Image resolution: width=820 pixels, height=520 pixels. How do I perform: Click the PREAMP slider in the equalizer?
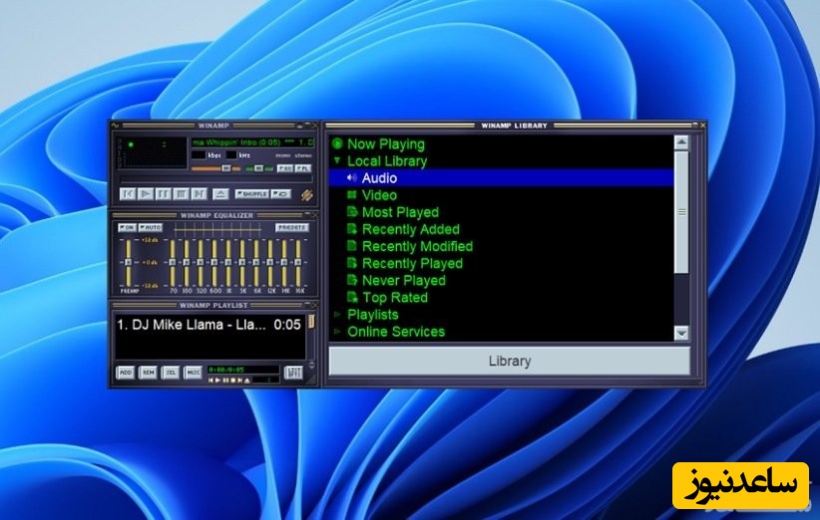(x=128, y=262)
